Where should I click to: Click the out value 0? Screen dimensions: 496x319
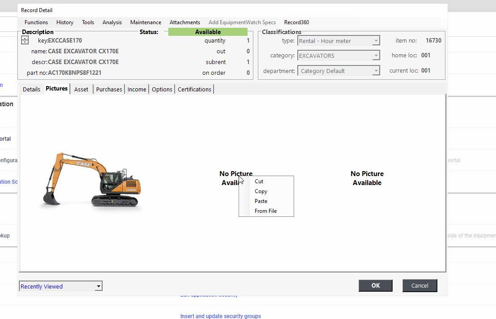coord(248,51)
